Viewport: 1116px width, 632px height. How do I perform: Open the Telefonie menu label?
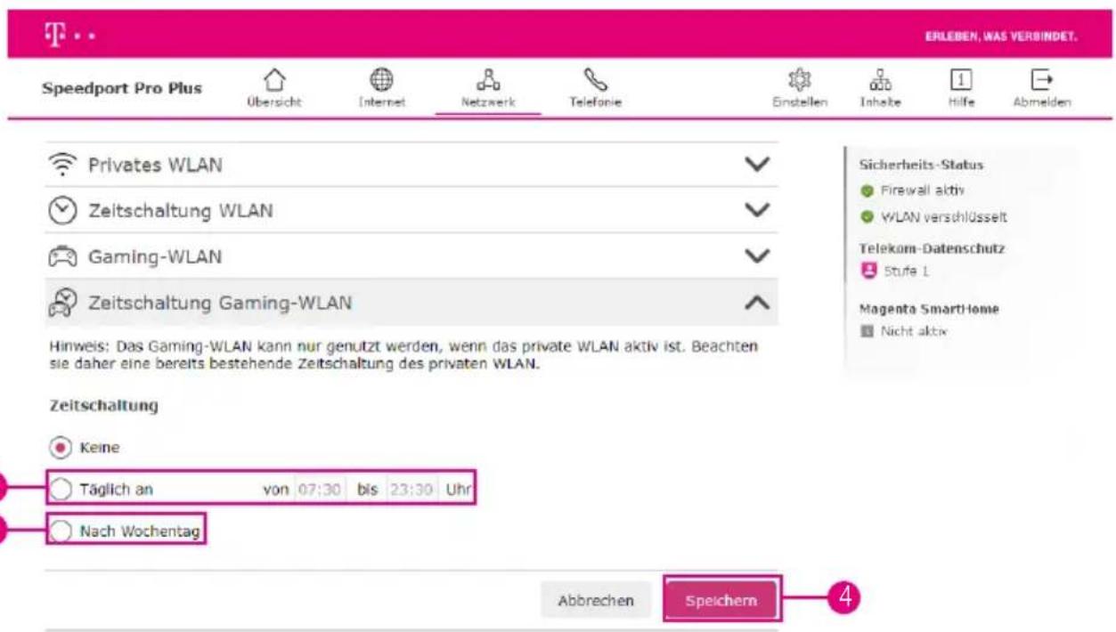coord(596,102)
